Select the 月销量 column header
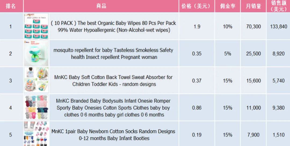The height and width of the screenshot is (146, 290). 253,6
